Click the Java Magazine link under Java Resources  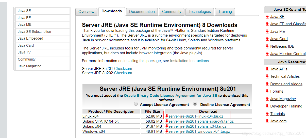(x=283, y=99)
